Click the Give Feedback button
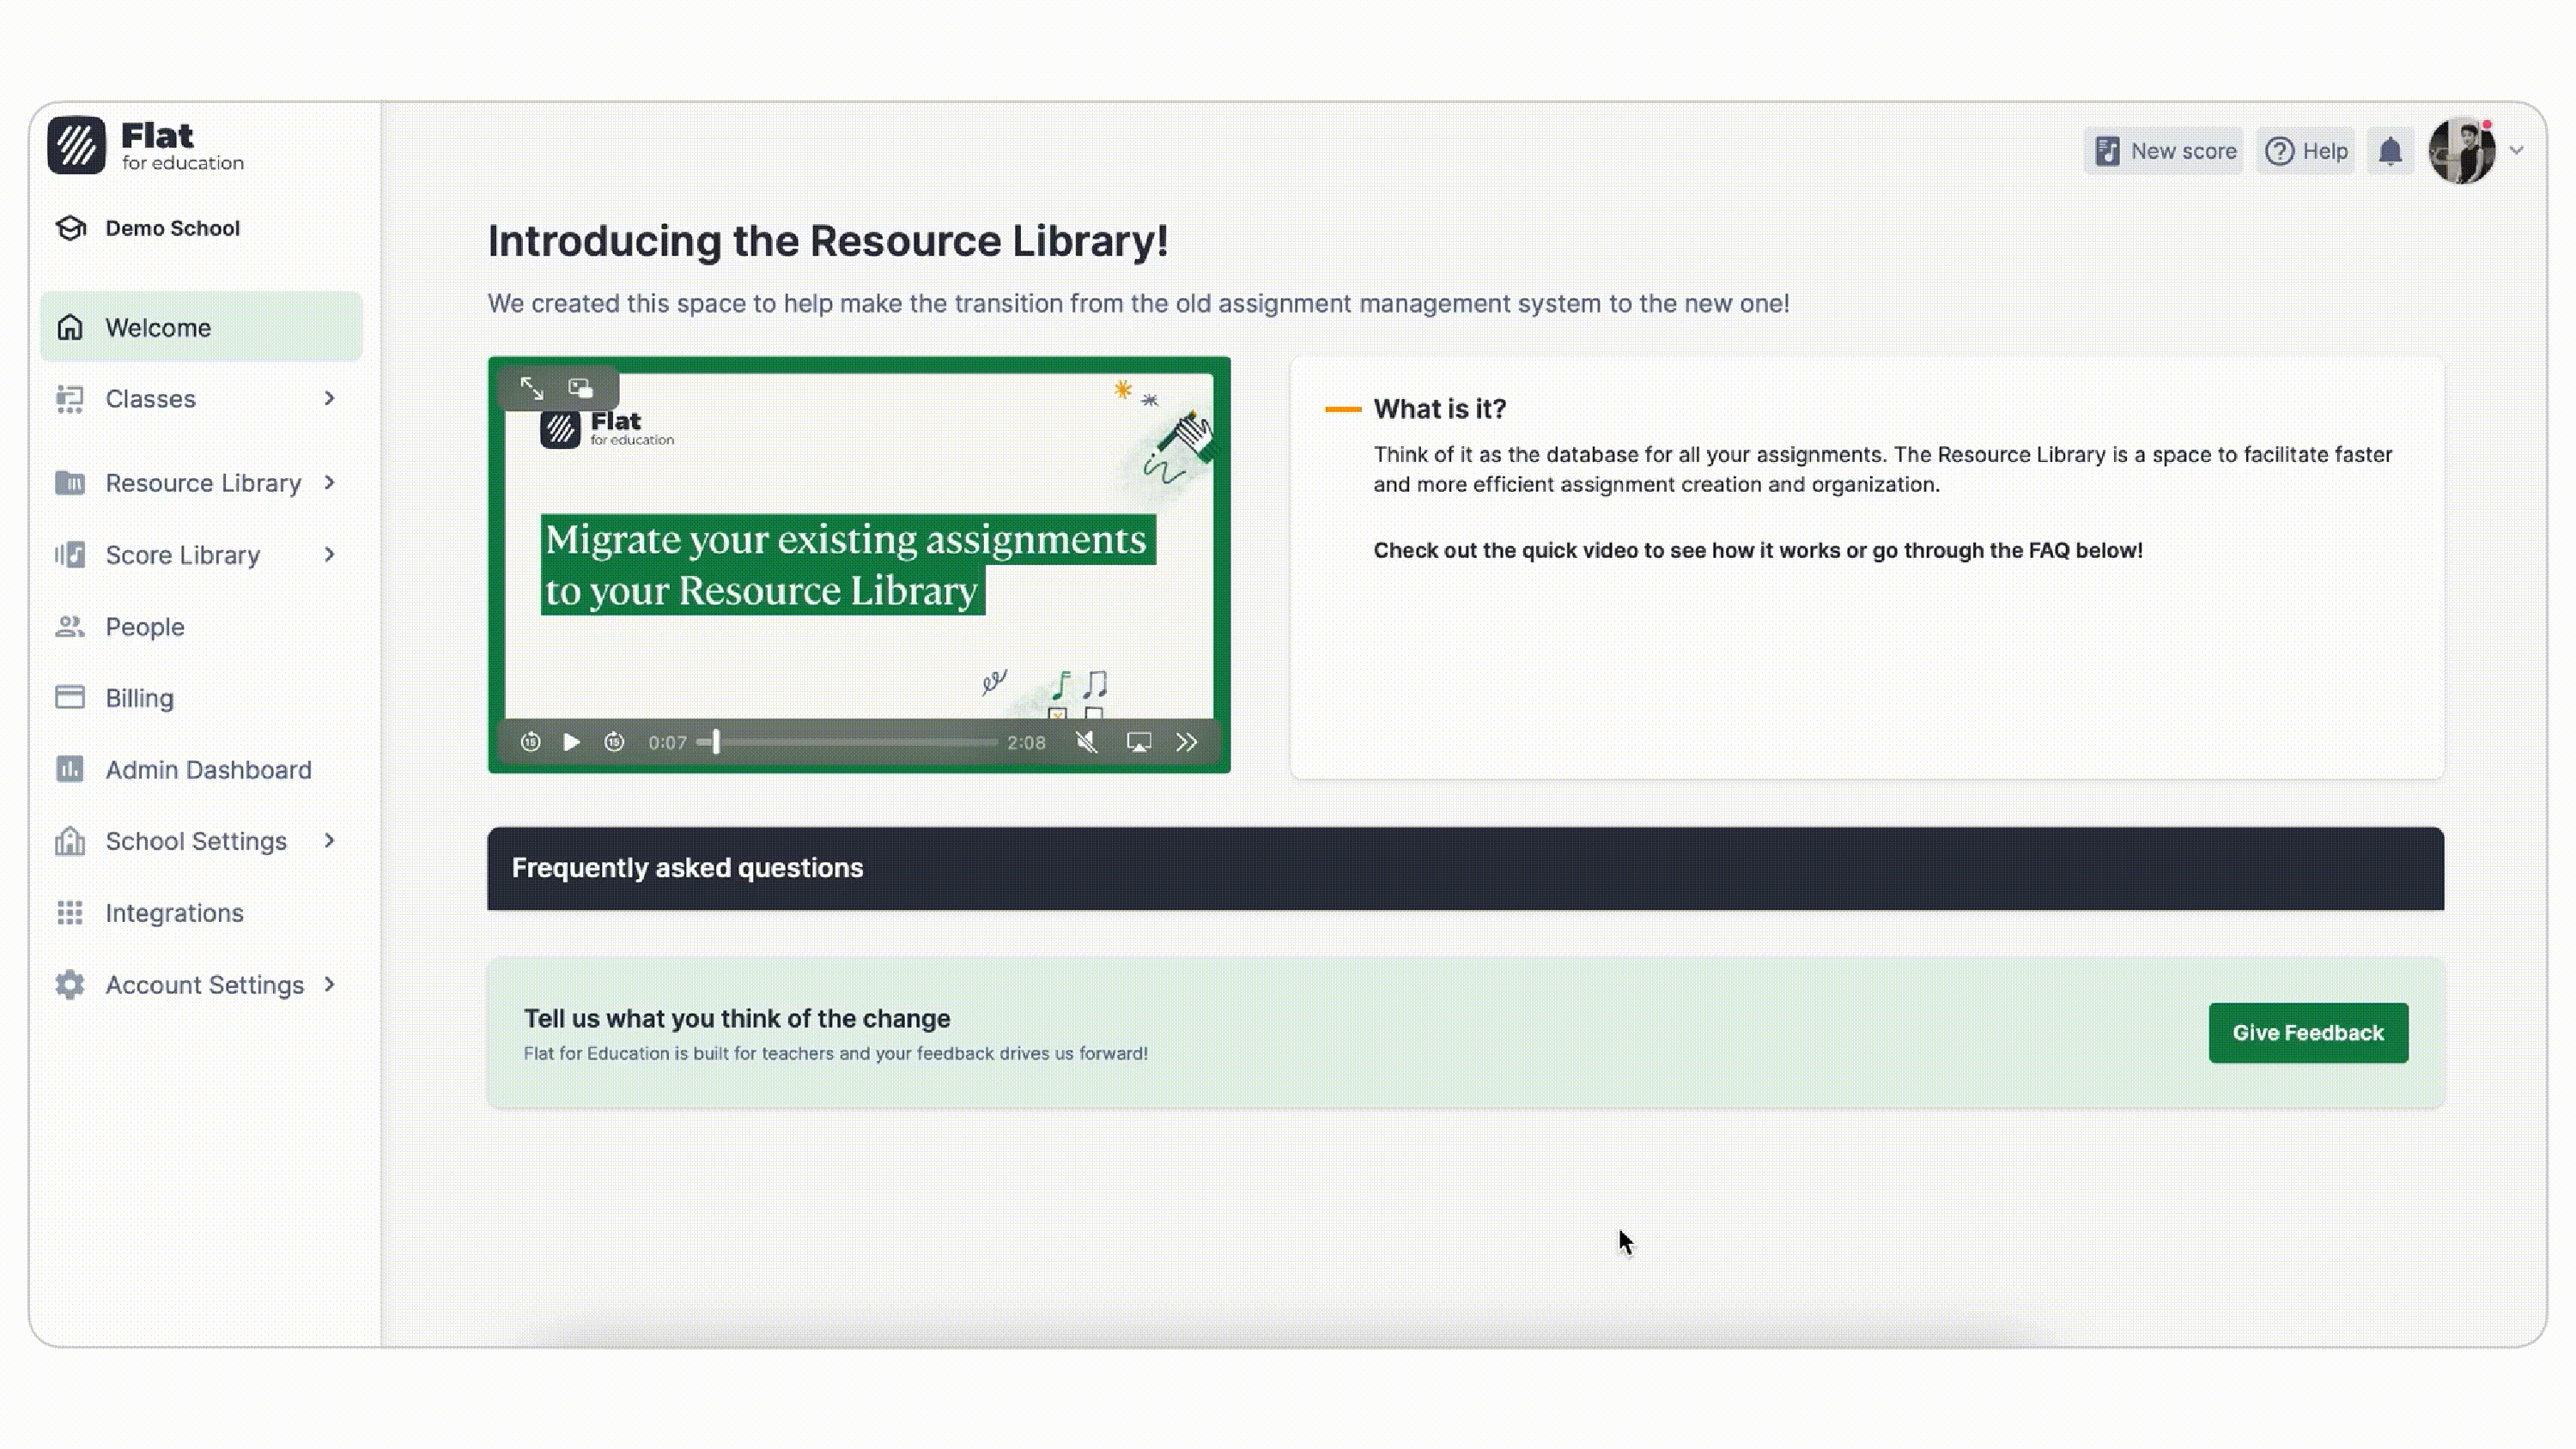Image resolution: width=2576 pixels, height=1449 pixels. point(2308,1033)
